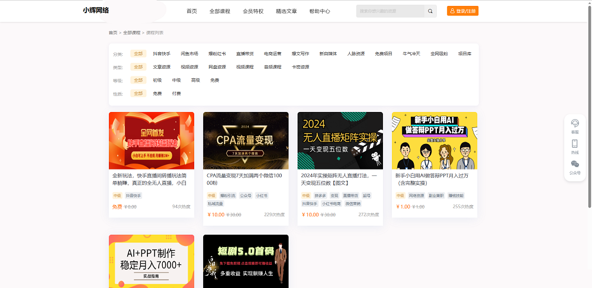Filter by 付费 in the 性质 row
This screenshot has width=592, height=288.
[x=176, y=94]
